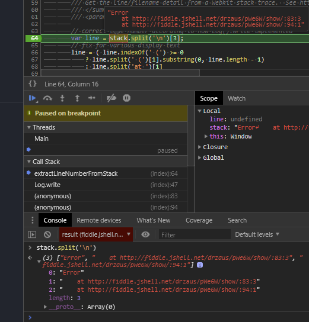This screenshot has height=322, width=309.
Task: Click the 'Paused on breakpoint' banner
Action: pos(106,113)
